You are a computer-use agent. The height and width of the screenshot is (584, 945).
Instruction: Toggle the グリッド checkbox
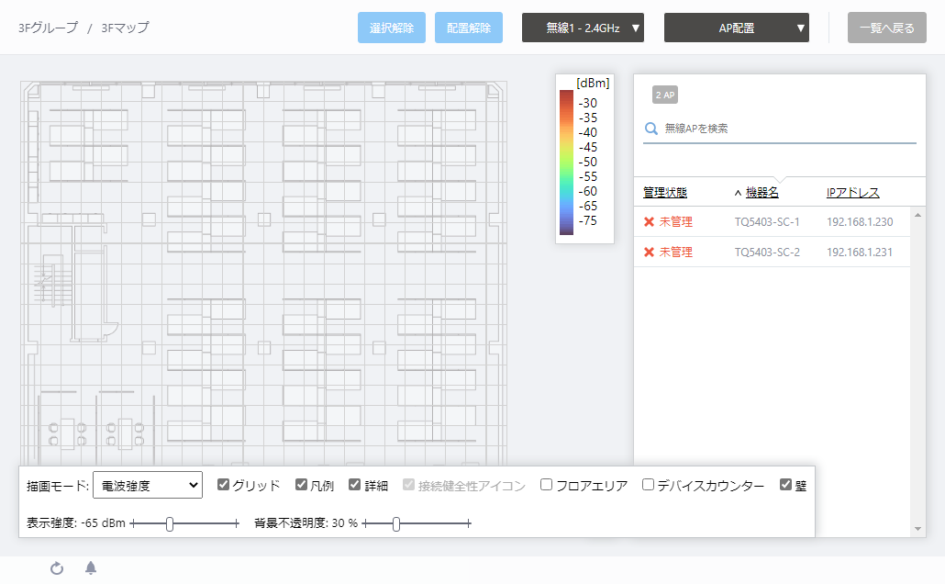(x=224, y=485)
